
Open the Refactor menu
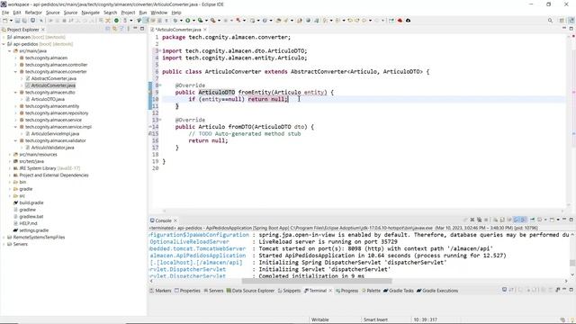(33, 13)
